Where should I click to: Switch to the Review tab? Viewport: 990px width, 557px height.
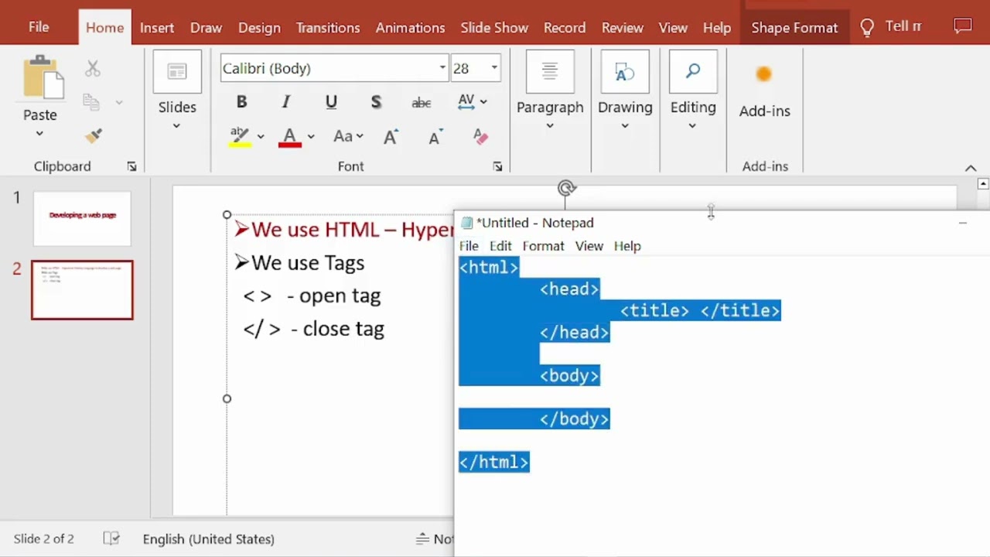click(x=623, y=28)
